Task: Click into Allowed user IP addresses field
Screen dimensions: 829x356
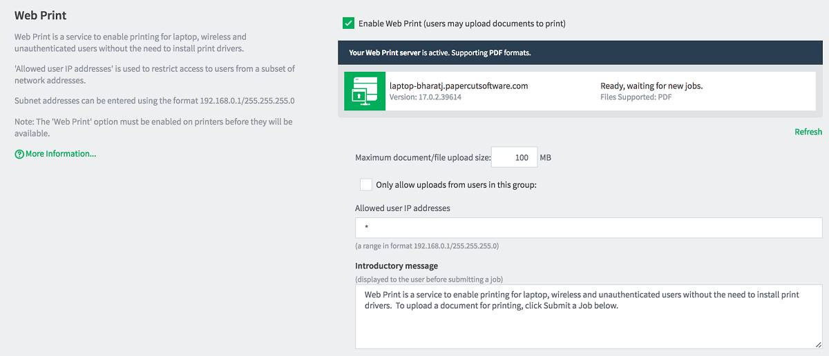Action: point(589,228)
